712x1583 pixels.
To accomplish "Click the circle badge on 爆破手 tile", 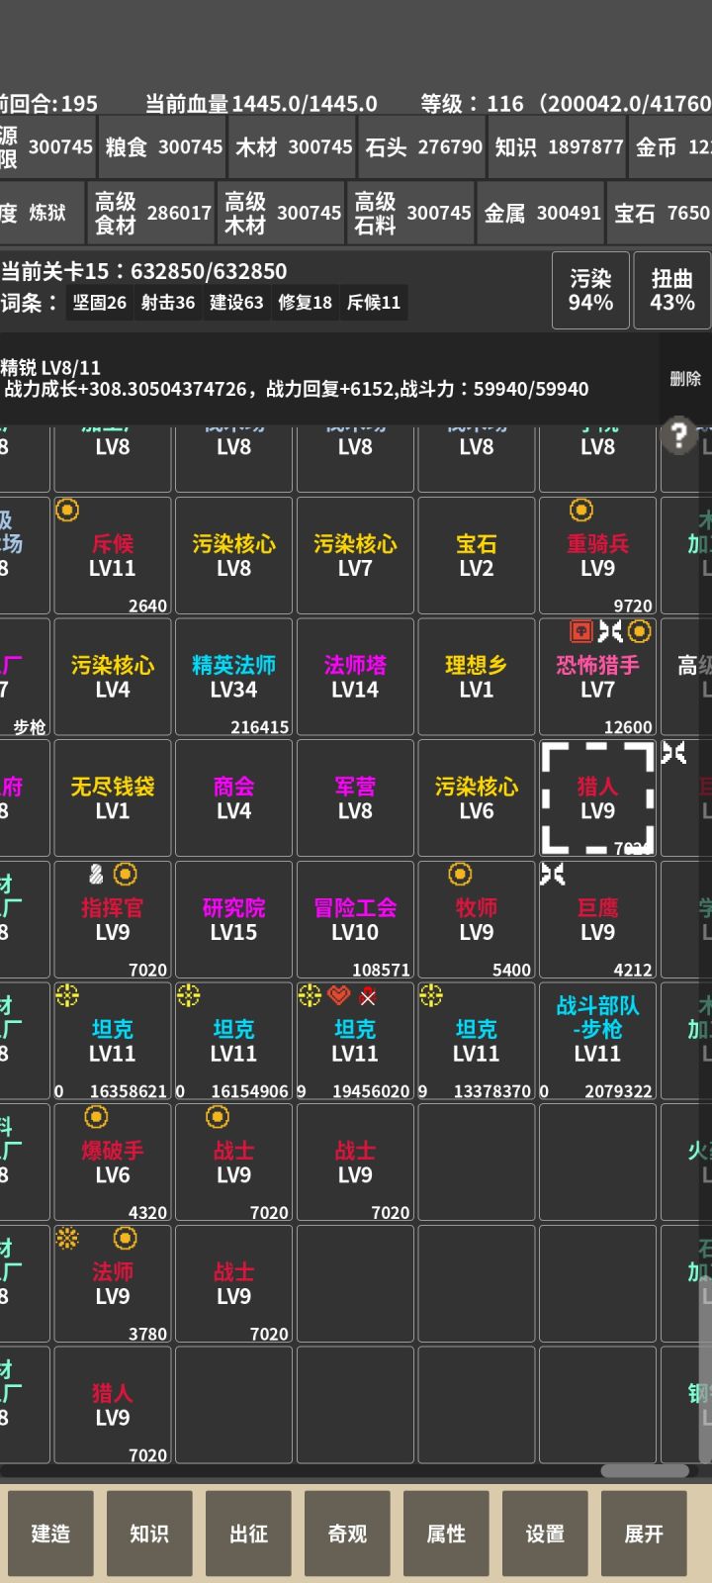I will pos(96,1118).
